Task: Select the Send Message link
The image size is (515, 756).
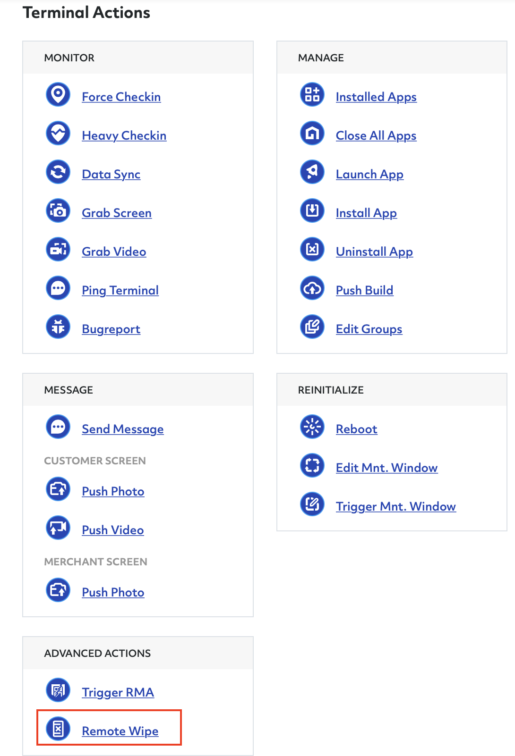Action: [x=123, y=429]
